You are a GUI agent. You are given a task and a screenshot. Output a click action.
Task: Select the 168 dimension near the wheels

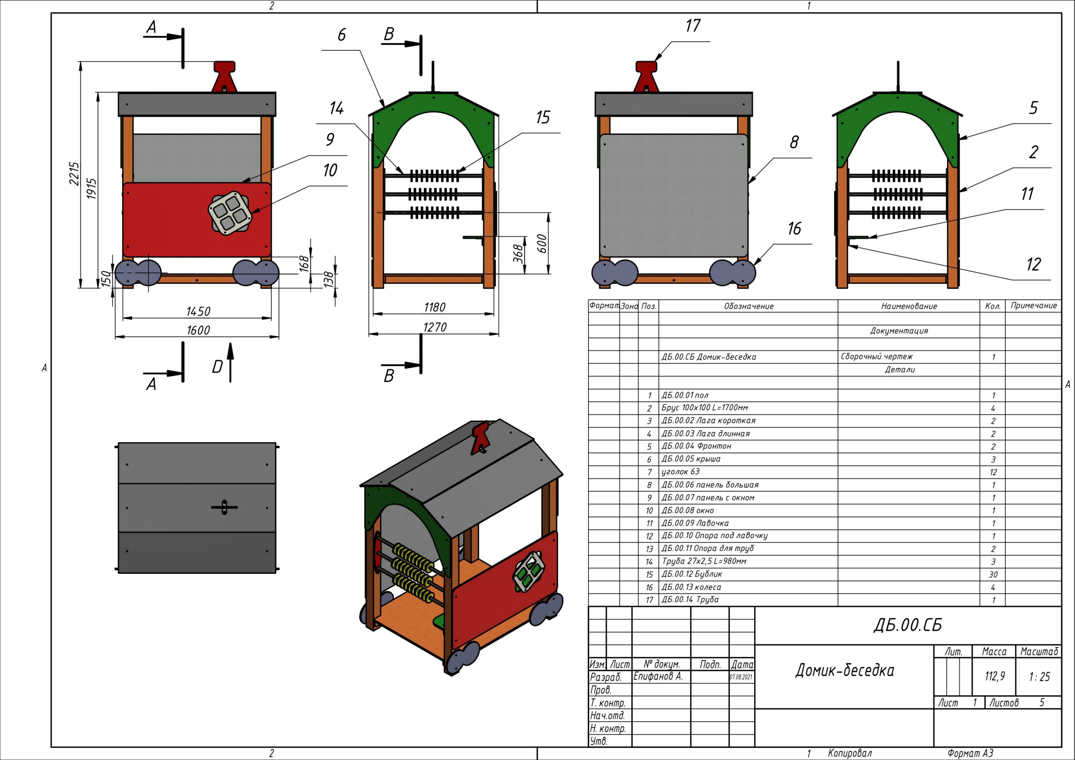tap(304, 263)
